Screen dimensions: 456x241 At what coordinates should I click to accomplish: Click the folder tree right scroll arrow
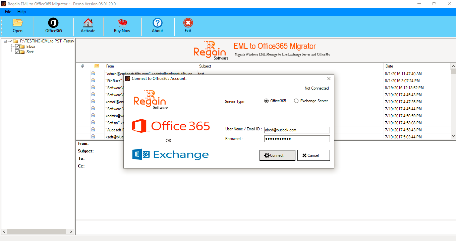pos(71,232)
